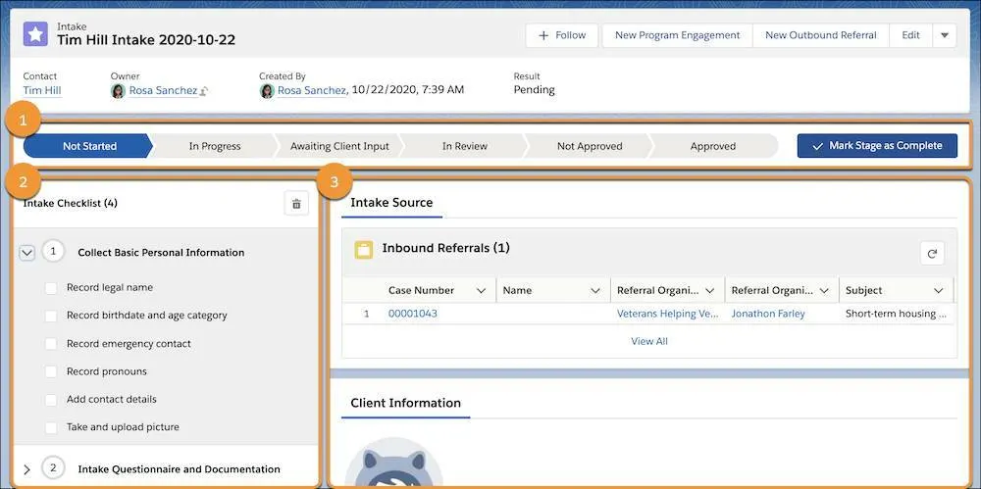Screen dimensions: 981x489
Task: Click Created By Rosa Sanchez avatar
Action: click(x=267, y=91)
